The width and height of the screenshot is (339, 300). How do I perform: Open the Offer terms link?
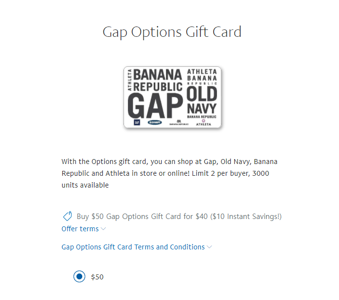80,229
